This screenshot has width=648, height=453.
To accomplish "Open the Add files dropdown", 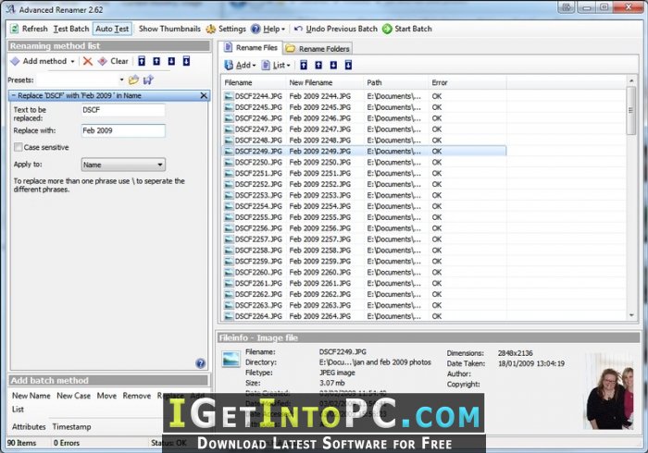I will pyautogui.click(x=240, y=65).
